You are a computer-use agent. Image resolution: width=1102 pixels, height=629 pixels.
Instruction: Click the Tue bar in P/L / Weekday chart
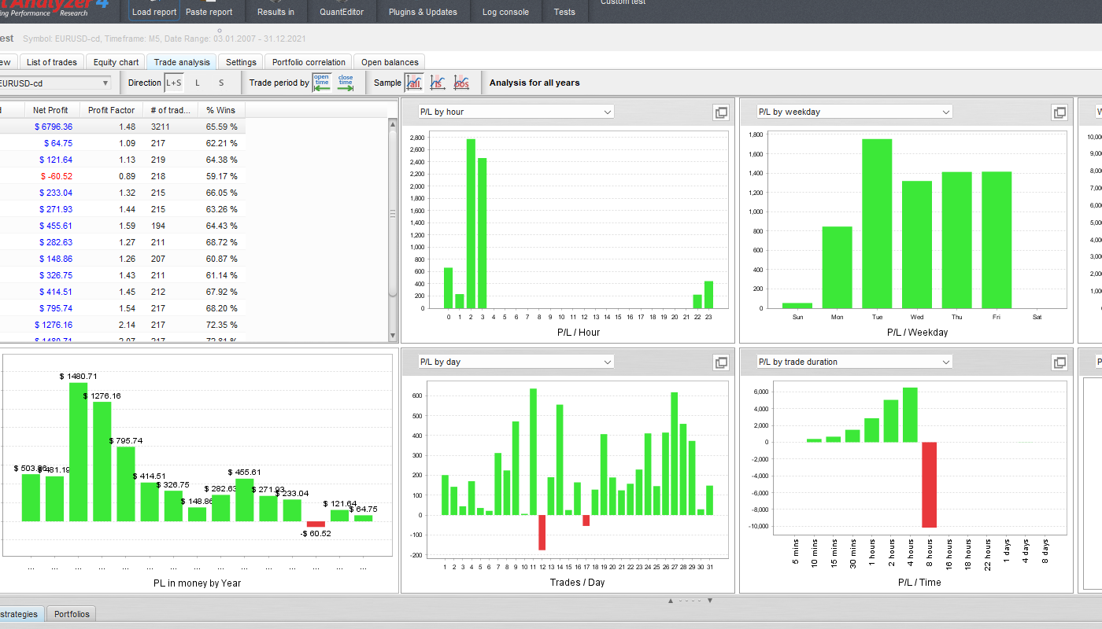tap(876, 223)
